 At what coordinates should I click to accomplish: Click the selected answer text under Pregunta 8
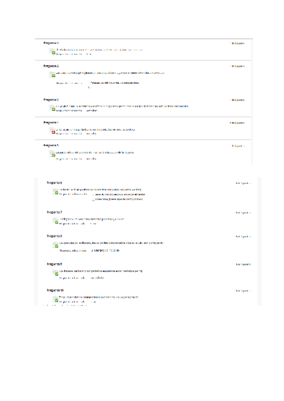point(106,250)
